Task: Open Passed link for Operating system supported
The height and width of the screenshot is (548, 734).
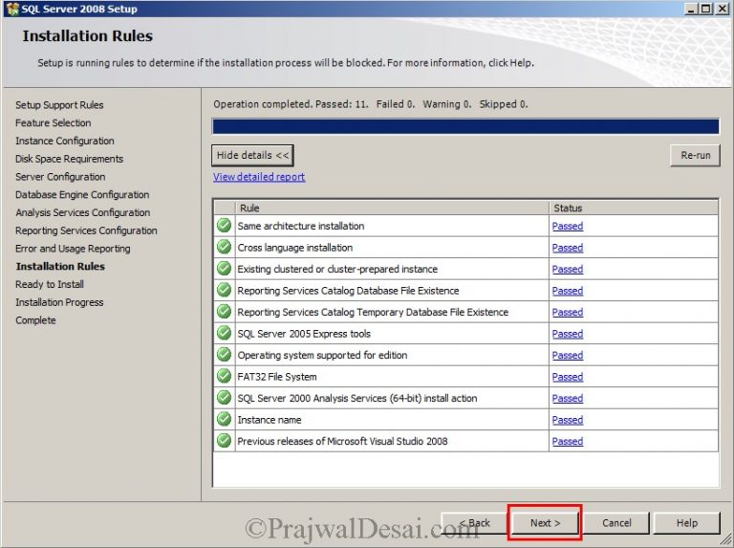Action: coord(568,356)
